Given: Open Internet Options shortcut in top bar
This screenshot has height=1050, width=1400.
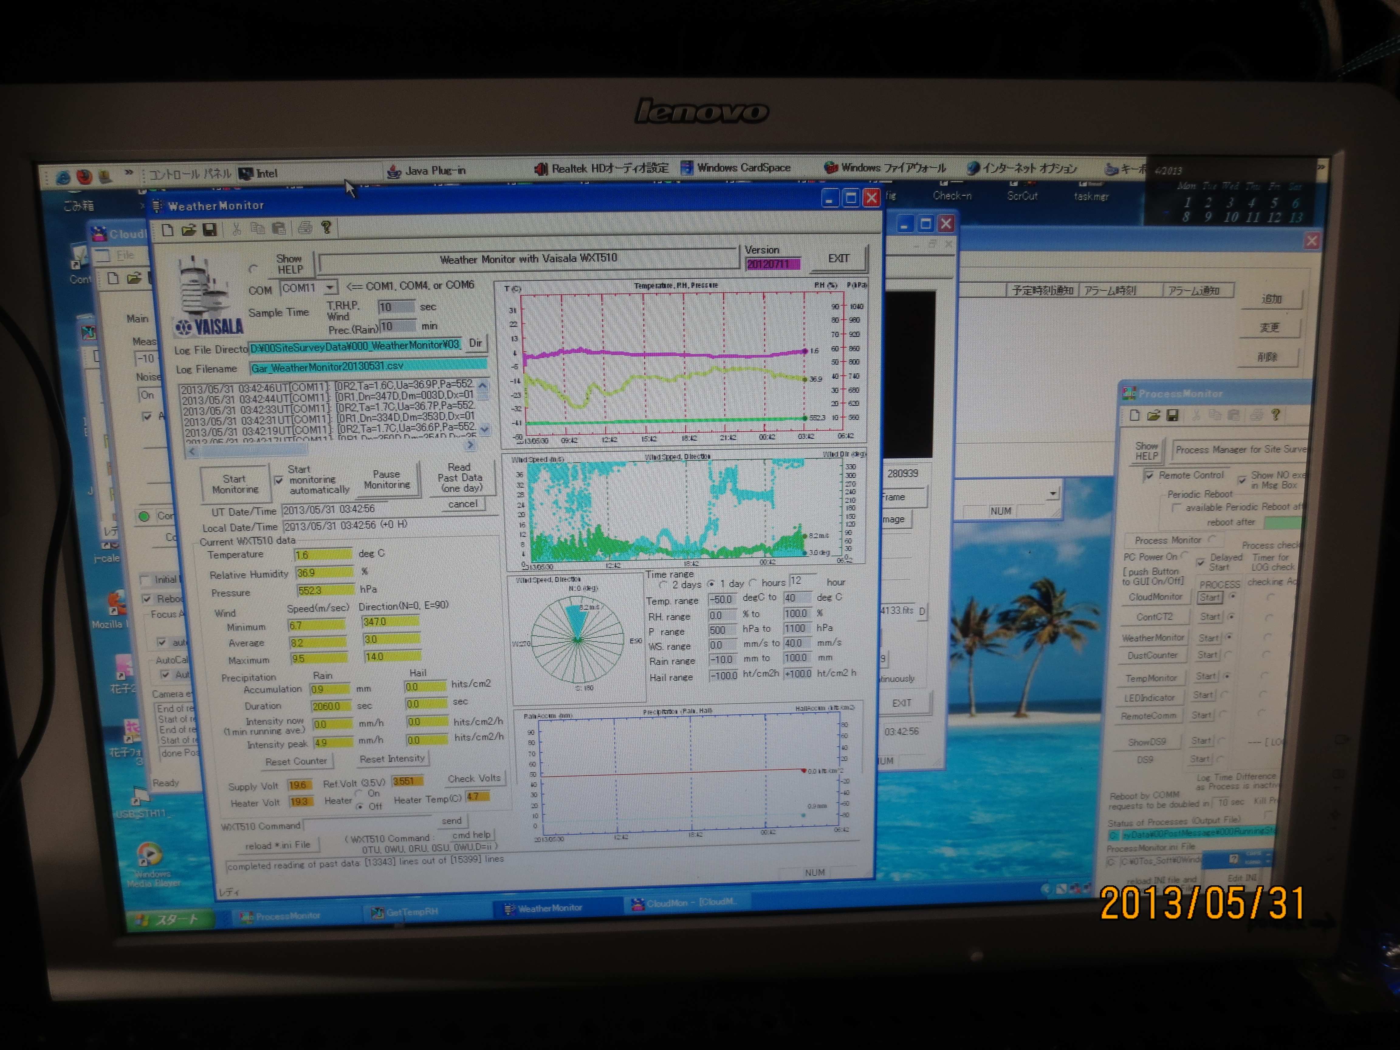Looking at the screenshot, I should 1022,168.
